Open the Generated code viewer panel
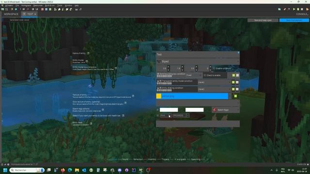Screen dimensions: 310x174 point(19,20)
